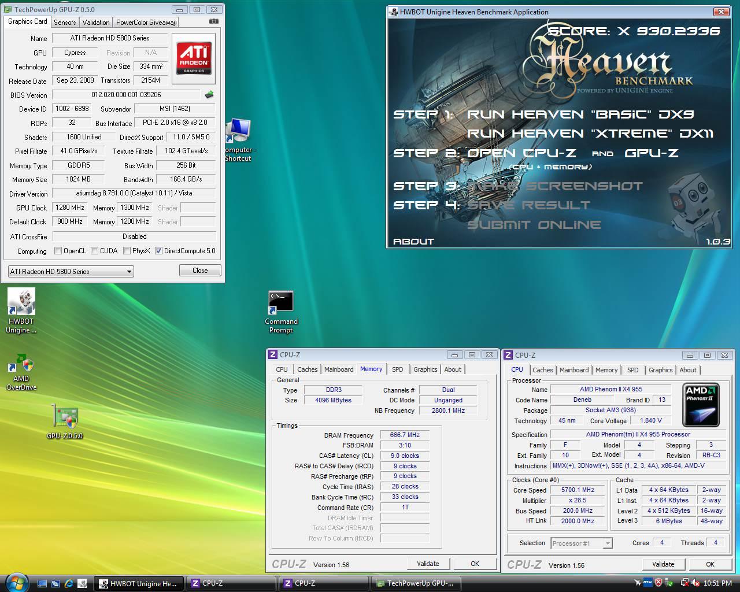Open Graphics tab in CPU-Z CPU window
This screenshot has height=592, width=740.
pyautogui.click(x=661, y=370)
